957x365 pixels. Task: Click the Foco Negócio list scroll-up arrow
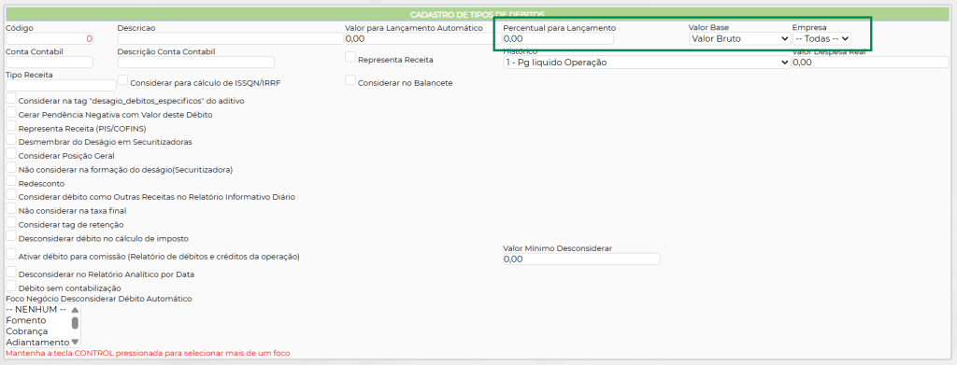[75, 310]
